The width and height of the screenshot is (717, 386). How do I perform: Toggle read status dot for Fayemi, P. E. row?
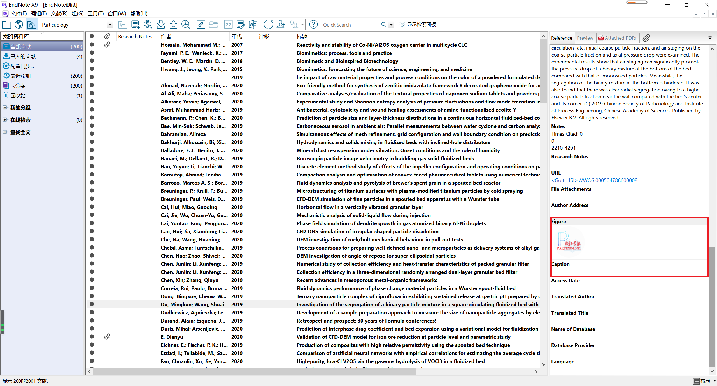click(x=92, y=53)
